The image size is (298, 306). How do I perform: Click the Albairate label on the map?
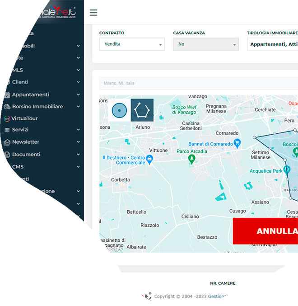(x=136, y=247)
